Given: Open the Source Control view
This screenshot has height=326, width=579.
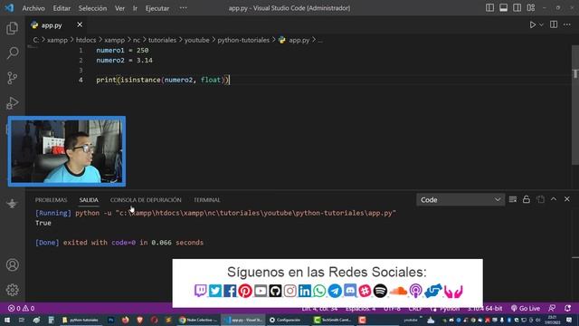Looking at the screenshot, I should pos(12,78).
